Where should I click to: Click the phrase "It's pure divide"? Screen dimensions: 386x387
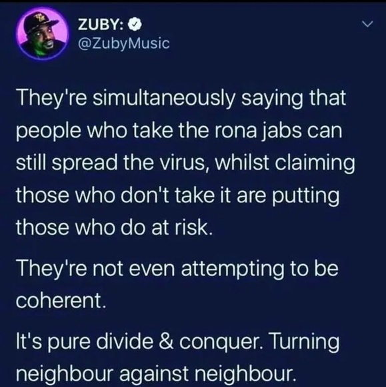pyautogui.click(x=85, y=342)
